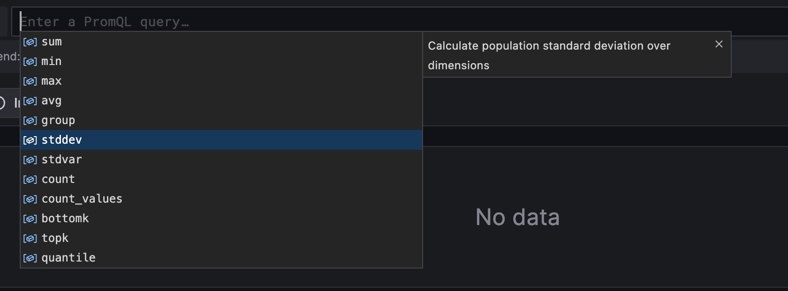Viewport: 788px width, 291px height.
Task: Click inside the PromQL query input field
Action: pos(281,21)
